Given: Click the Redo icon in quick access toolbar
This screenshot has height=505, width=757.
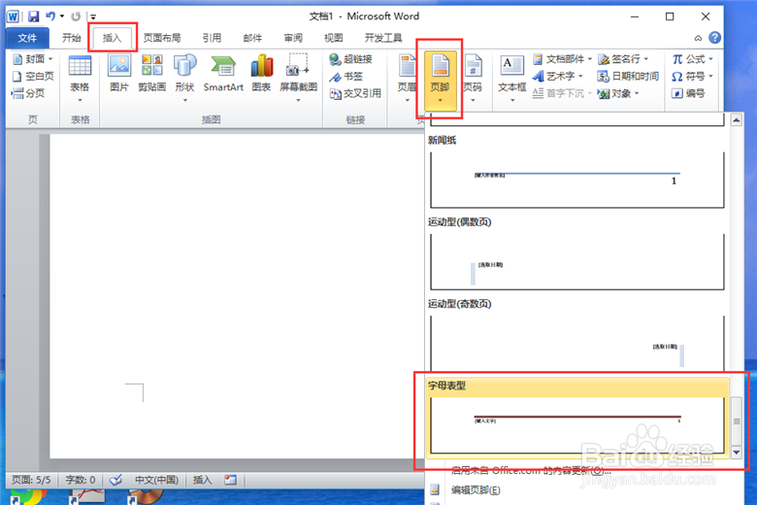Looking at the screenshot, I should coord(76,17).
